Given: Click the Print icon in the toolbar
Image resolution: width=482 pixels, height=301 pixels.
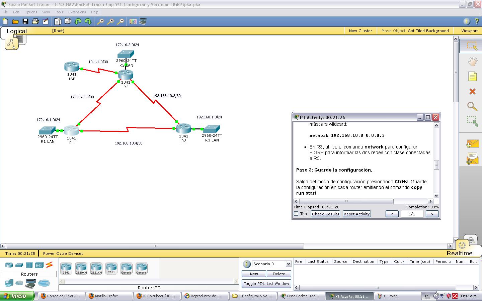Looking at the screenshot, I should [35, 21].
